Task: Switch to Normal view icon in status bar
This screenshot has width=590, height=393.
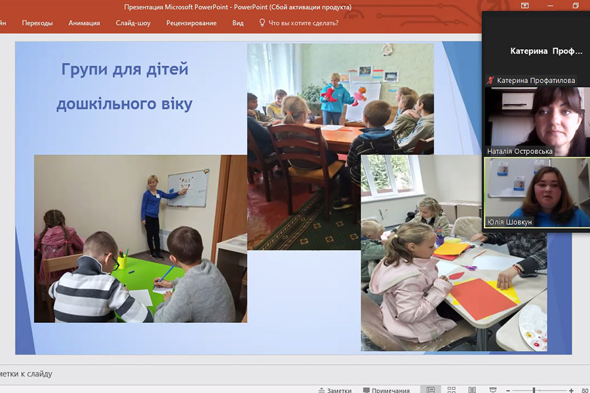Action: coord(431,390)
